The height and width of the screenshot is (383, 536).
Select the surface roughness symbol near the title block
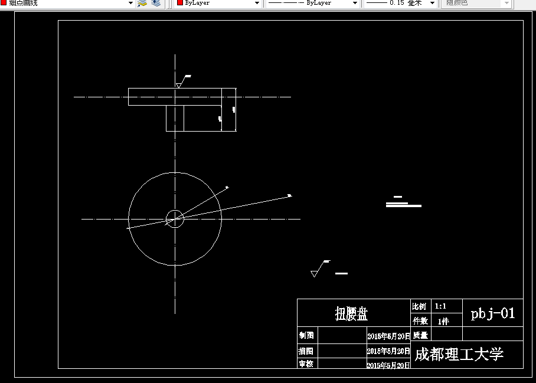coord(321,269)
